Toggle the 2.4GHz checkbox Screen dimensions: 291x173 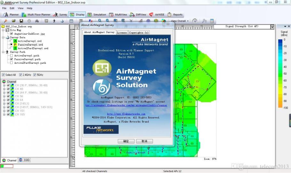pos(20,75)
